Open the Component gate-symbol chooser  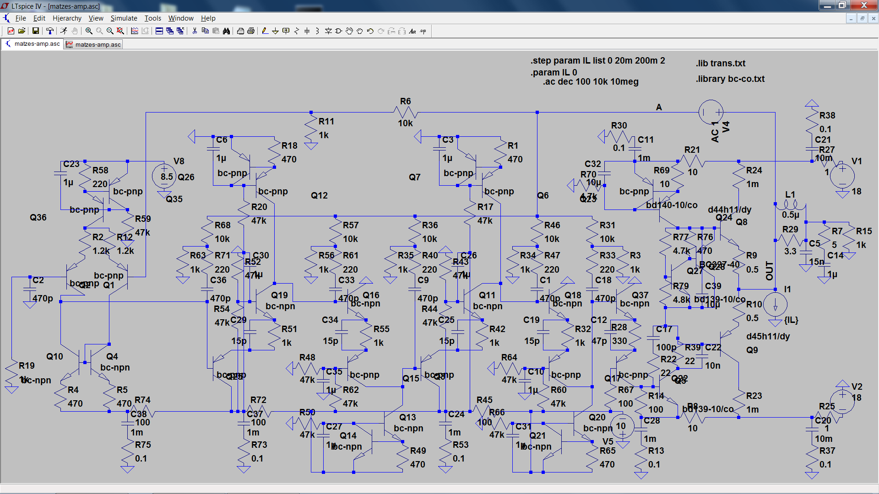pyautogui.click(x=339, y=31)
